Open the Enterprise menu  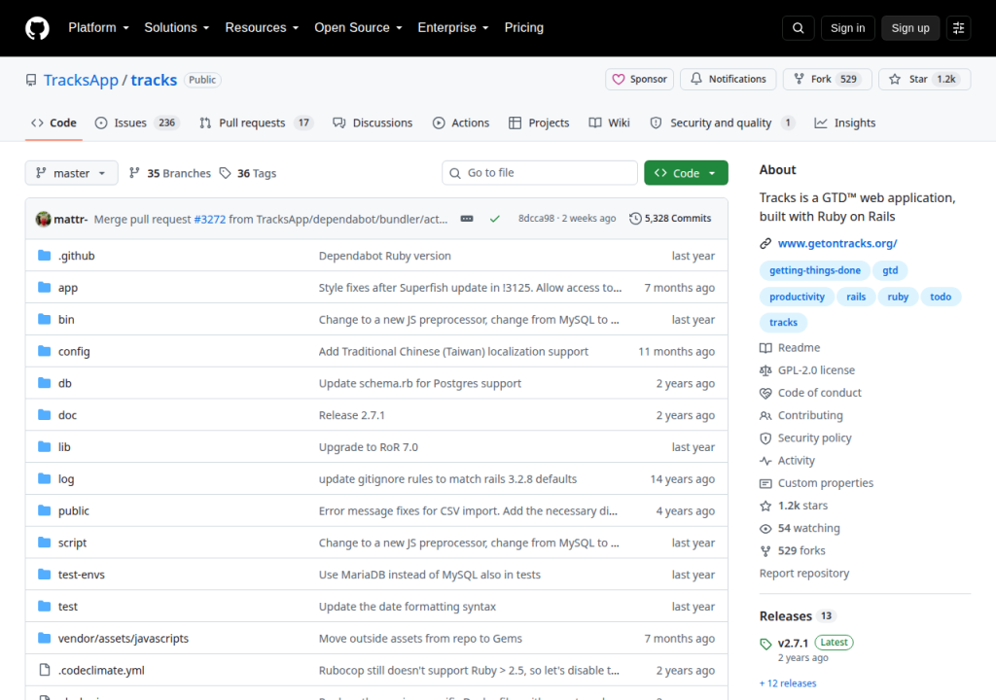click(453, 28)
